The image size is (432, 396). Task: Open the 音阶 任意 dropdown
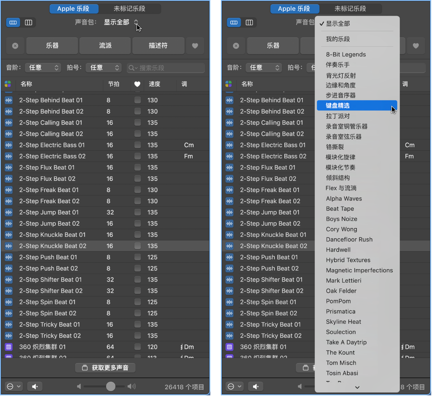click(43, 68)
